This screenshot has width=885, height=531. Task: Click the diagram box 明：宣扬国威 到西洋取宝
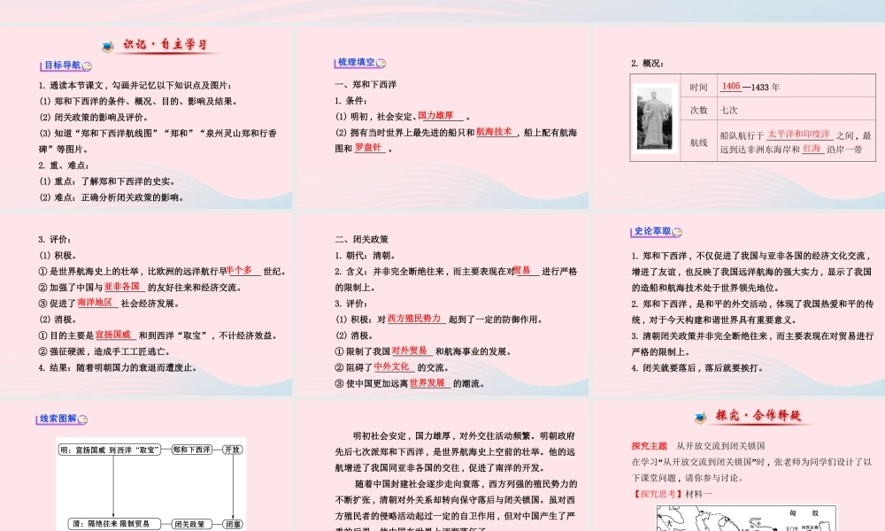coord(110,450)
